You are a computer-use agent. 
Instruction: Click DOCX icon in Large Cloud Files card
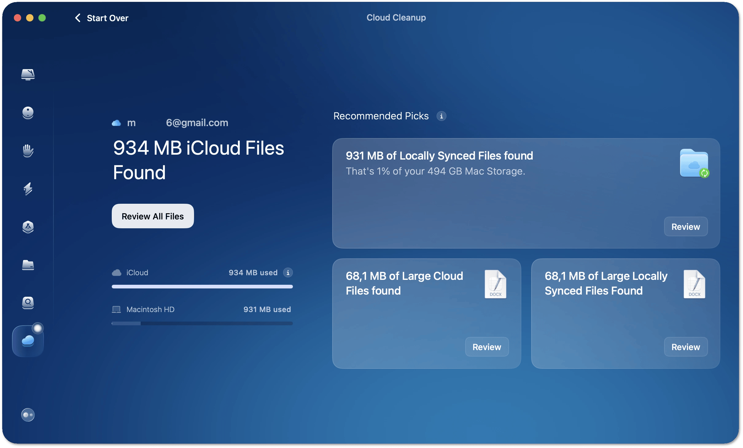[x=495, y=284]
